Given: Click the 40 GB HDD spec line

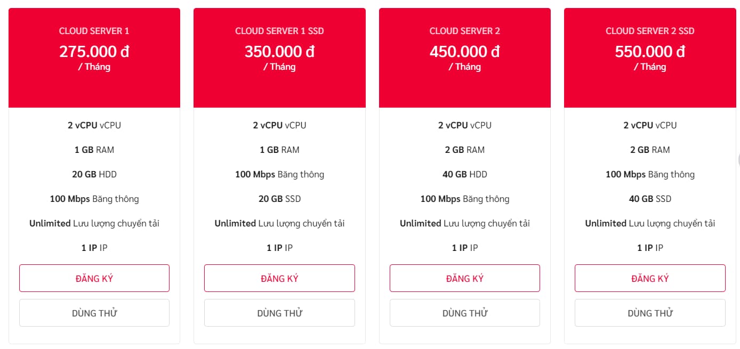Looking at the screenshot, I should tap(465, 174).
